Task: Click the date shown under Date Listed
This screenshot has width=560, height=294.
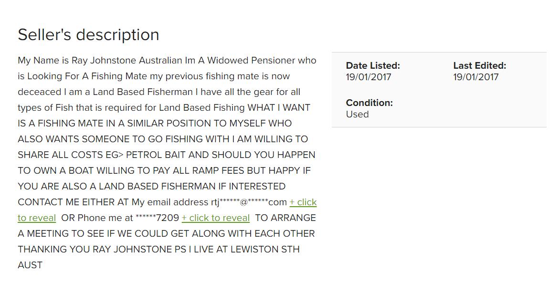Action: pos(369,77)
